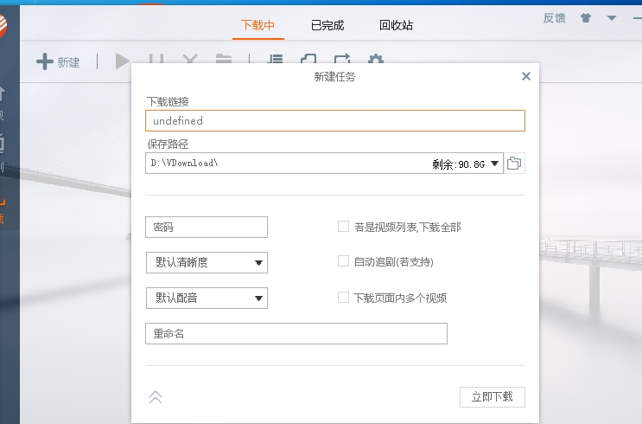Open the default clarity dropdown

click(x=207, y=263)
